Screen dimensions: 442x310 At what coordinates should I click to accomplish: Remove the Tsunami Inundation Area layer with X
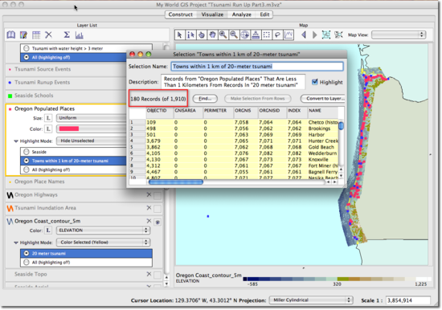point(149,208)
